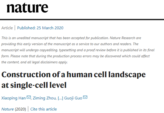Open the Guoji Guo author link
Viewport: 164px width, 113px height.
73,98
